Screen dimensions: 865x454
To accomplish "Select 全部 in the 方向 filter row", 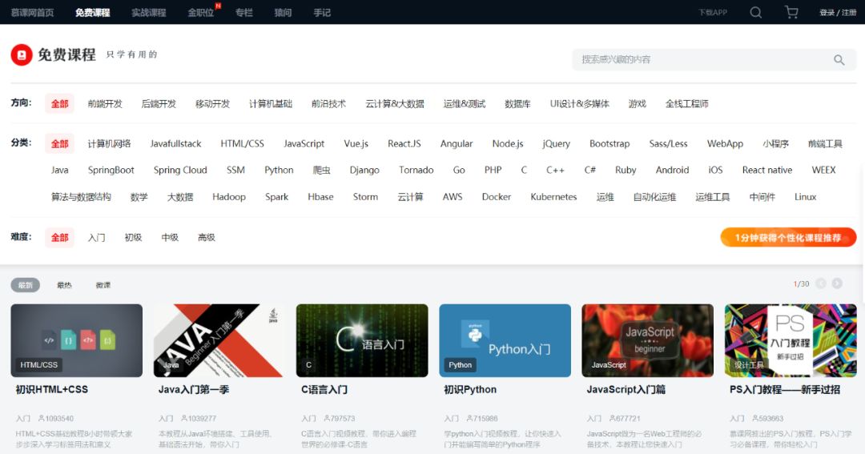I will tap(59, 104).
